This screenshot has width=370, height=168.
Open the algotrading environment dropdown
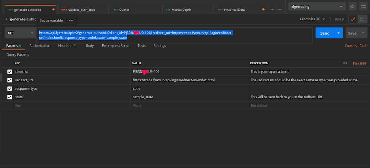point(317,7)
